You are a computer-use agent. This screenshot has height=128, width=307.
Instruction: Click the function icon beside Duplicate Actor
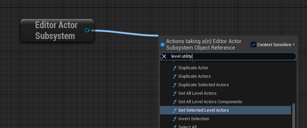click(x=174, y=68)
